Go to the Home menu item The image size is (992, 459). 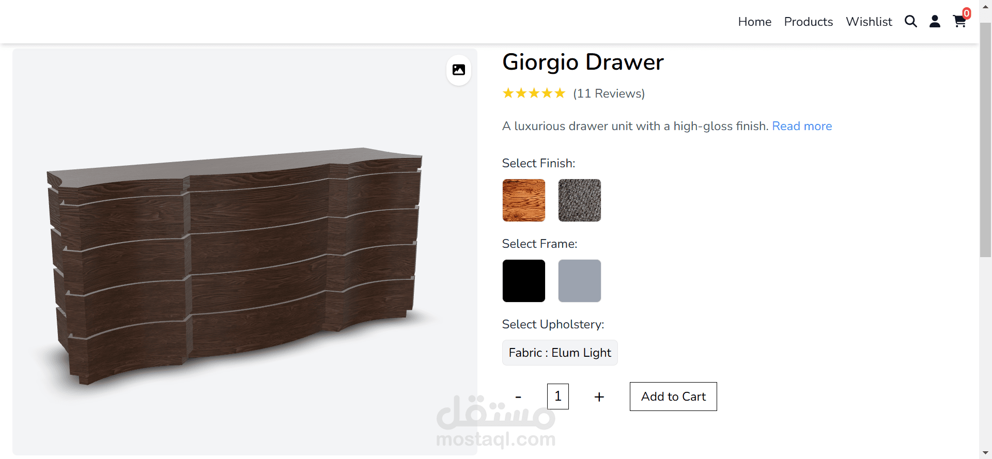point(755,22)
